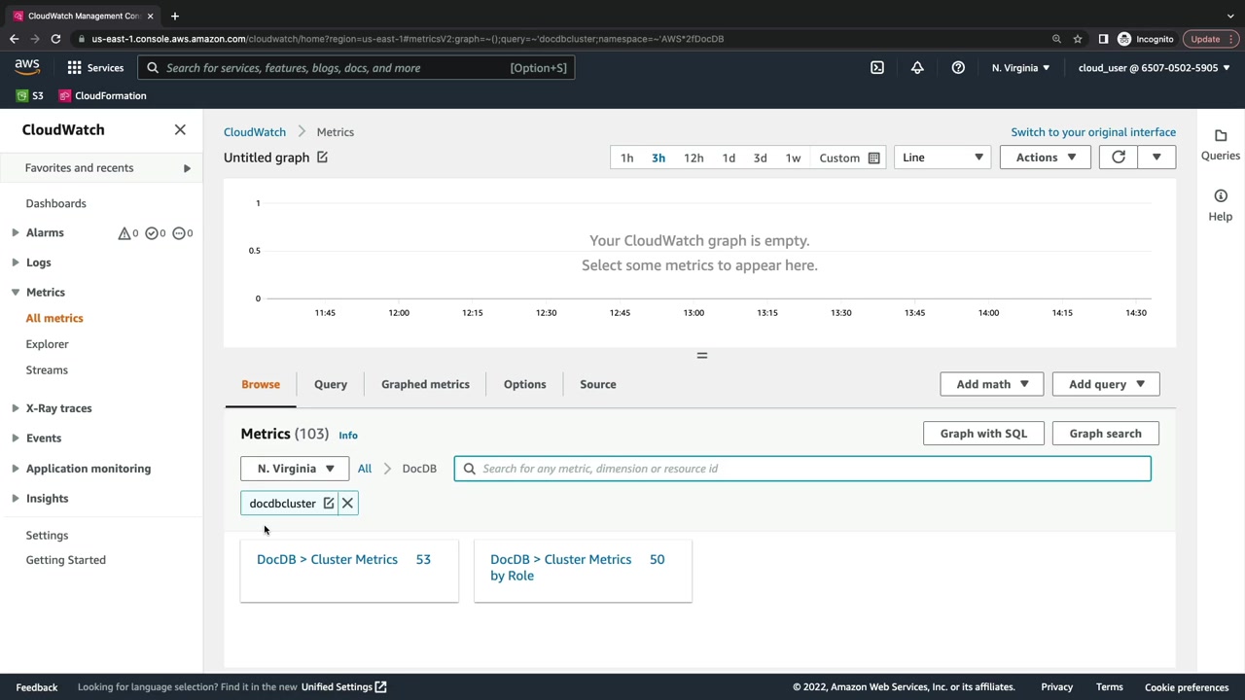Screen dimensions: 1245x700
Task: Expand the N. Virginia region filter dropdown
Action: (x=295, y=469)
